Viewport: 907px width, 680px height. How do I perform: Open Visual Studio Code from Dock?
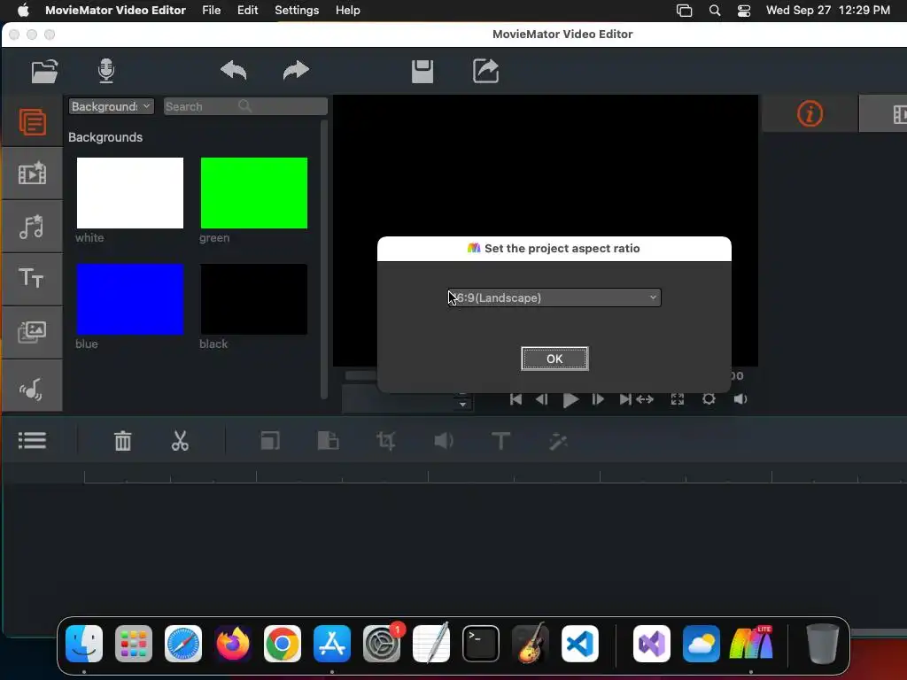click(579, 644)
